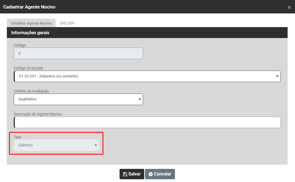Switch to the EPC/EPI tab

pos(67,23)
